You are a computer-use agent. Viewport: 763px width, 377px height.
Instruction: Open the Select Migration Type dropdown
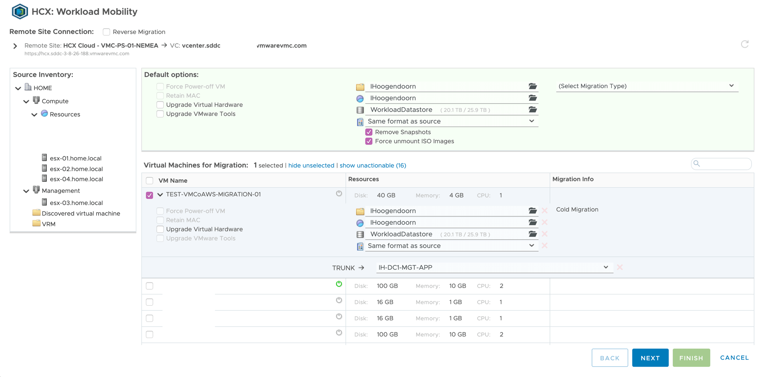(x=646, y=86)
